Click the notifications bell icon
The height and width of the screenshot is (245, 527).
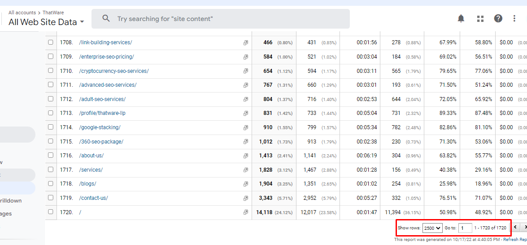click(x=461, y=18)
